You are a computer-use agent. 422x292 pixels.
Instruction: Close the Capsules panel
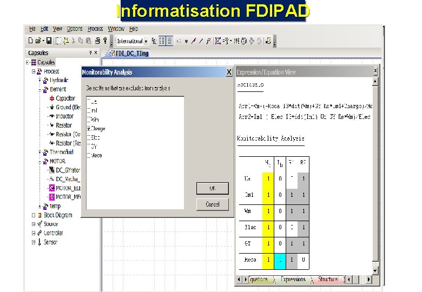pyautogui.click(x=96, y=52)
